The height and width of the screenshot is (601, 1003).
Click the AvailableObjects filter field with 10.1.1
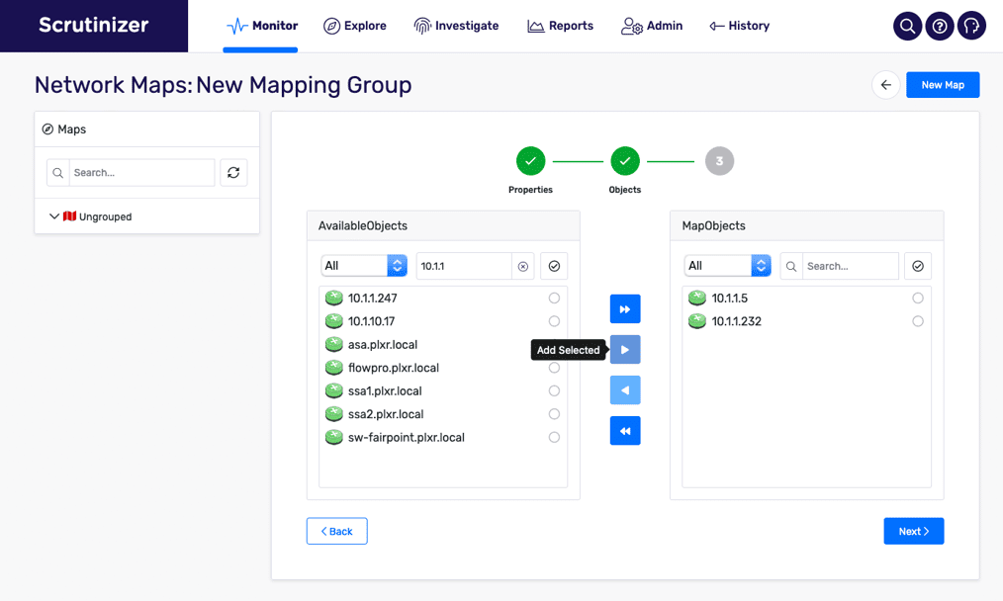click(x=464, y=266)
